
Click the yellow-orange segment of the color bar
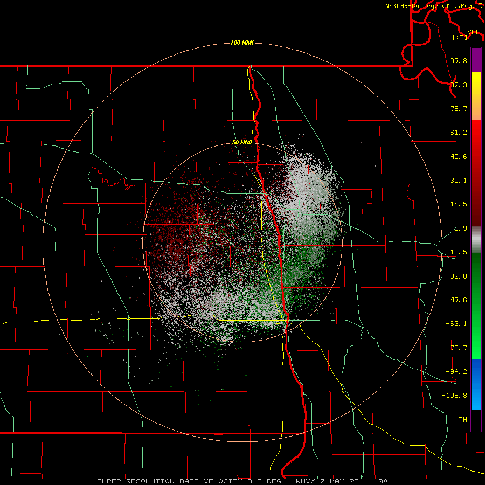(x=476, y=96)
